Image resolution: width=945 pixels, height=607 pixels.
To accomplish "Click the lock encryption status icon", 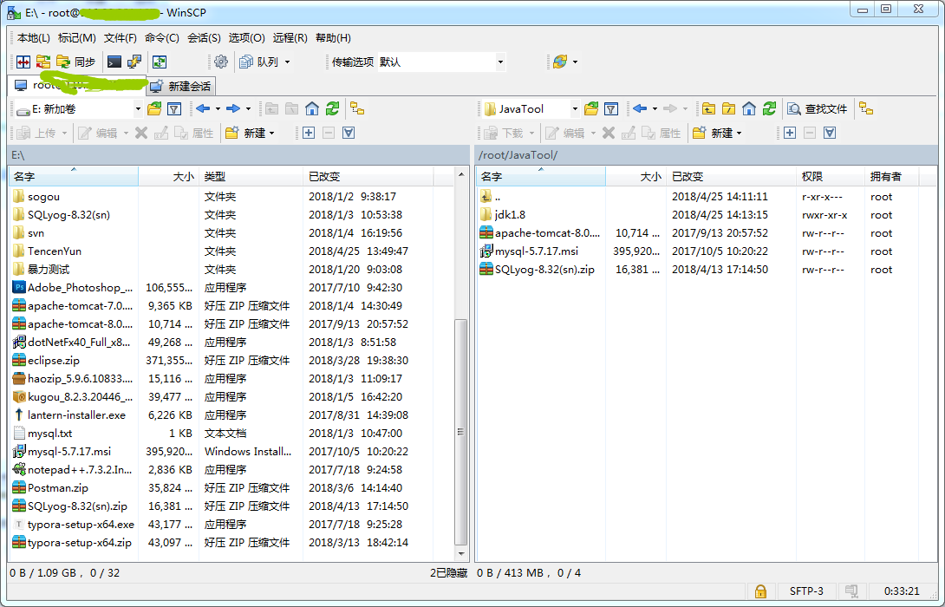I will coord(760,591).
